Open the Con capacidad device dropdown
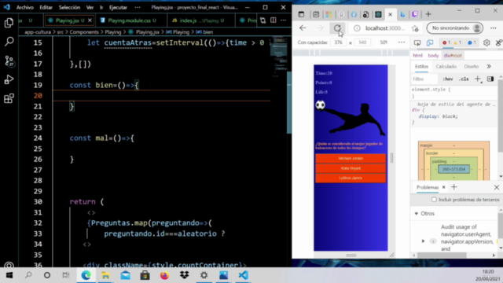The height and width of the screenshot is (283, 503). click(x=313, y=42)
